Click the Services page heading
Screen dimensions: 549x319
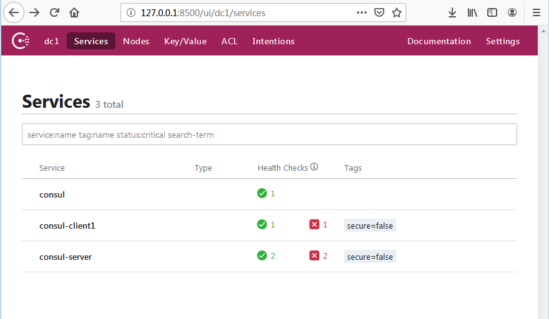56,102
